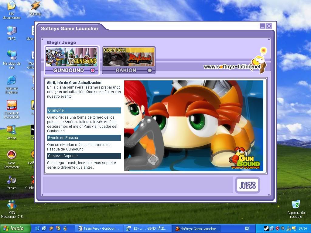The image size is (311, 233).
Task: Visit the www.softnyx-latino.net link
Action: tap(232, 67)
